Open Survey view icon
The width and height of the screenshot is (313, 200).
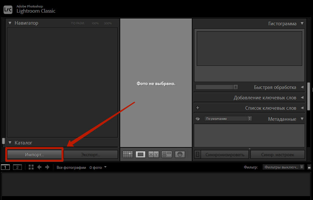[167, 155]
